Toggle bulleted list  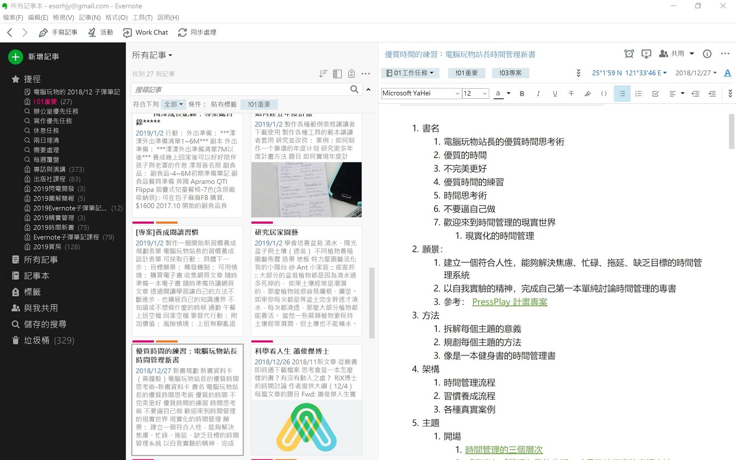point(622,93)
